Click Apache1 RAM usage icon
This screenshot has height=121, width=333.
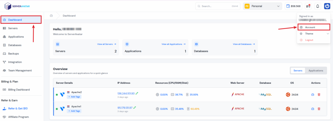pyautogui.click(x=172, y=109)
